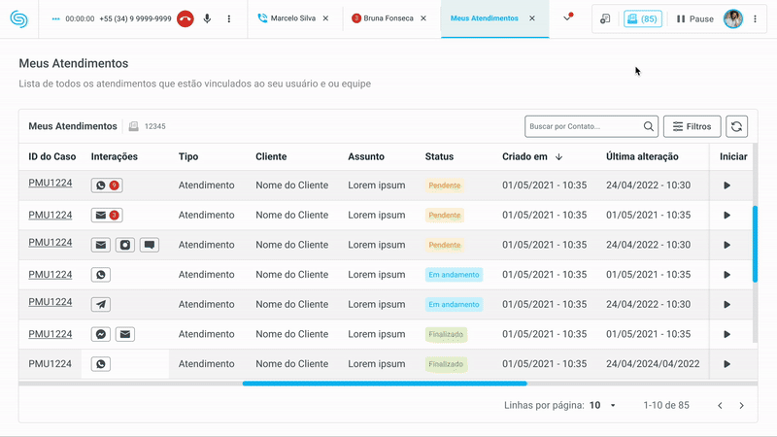Image resolution: width=777 pixels, height=437 pixels.
Task: Click the horizontal table scrollbar
Action: point(384,384)
